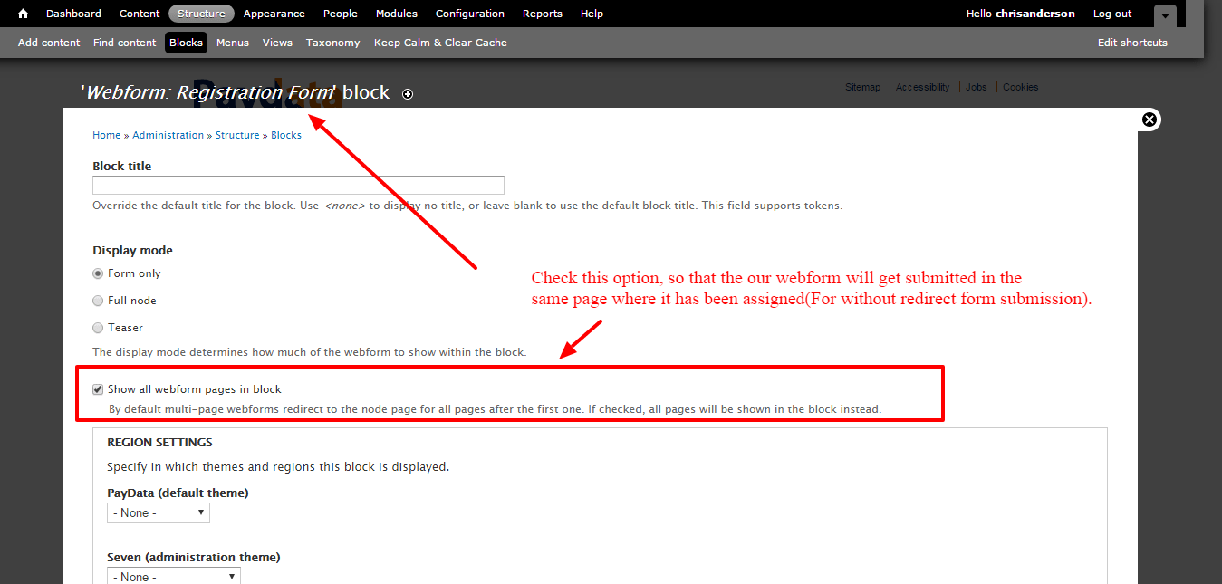Go to Structure via breadcrumb
This screenshot has width=1222, height=584.
[x=237, y=135]
